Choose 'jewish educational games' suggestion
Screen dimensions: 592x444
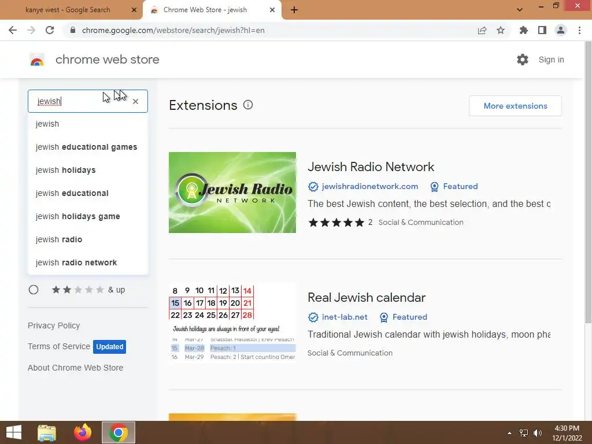point(88,147)
